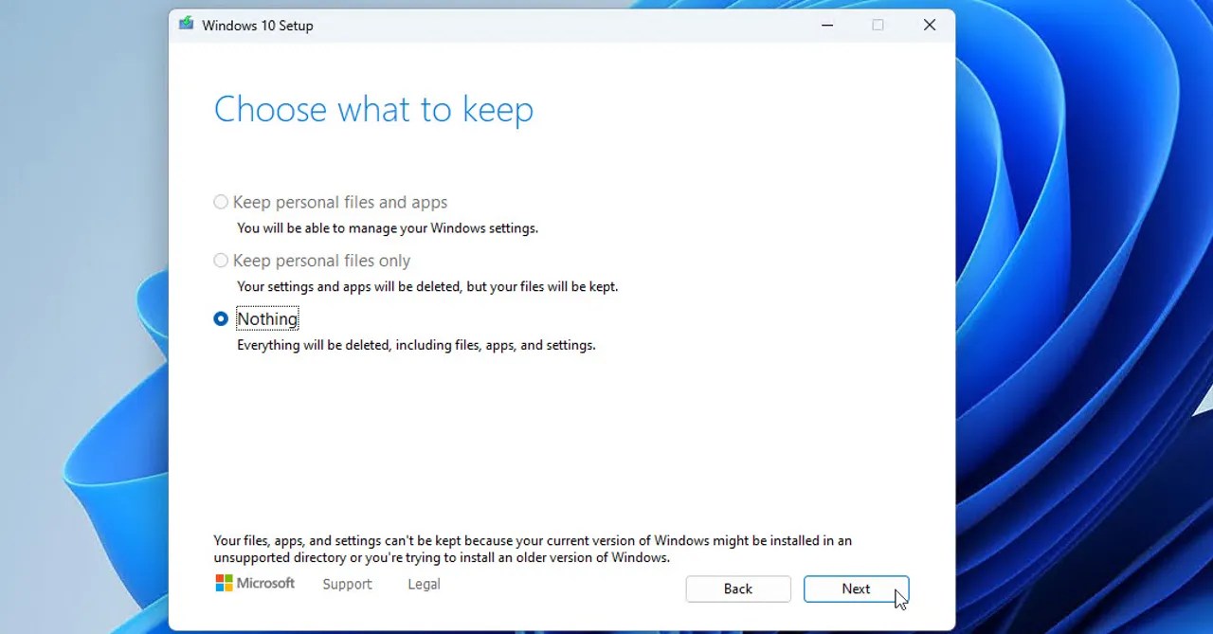Open the Legal link

point(424,585)
